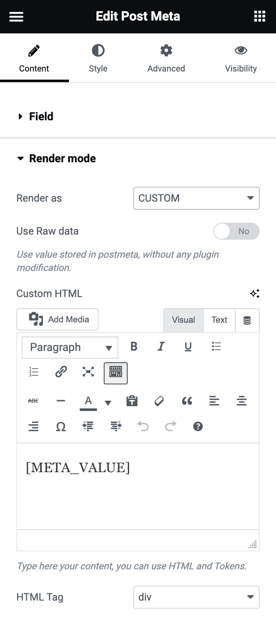Insert special character with Omega icon
Screen dimensions: 276x619
point(61,426)
